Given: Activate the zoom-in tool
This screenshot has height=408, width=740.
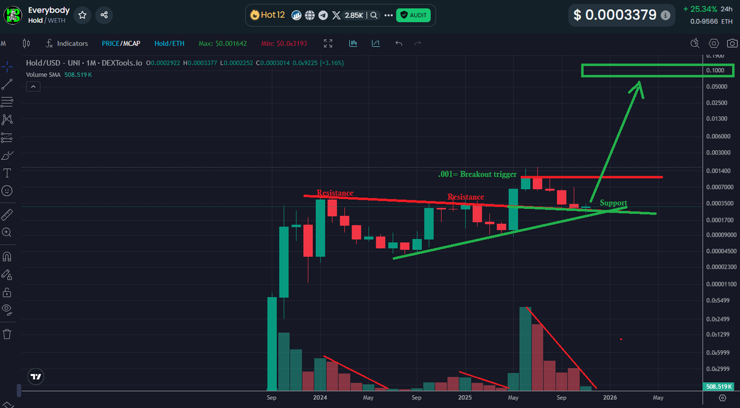Looking at the screenshot, I should click(x=7, y=232).
